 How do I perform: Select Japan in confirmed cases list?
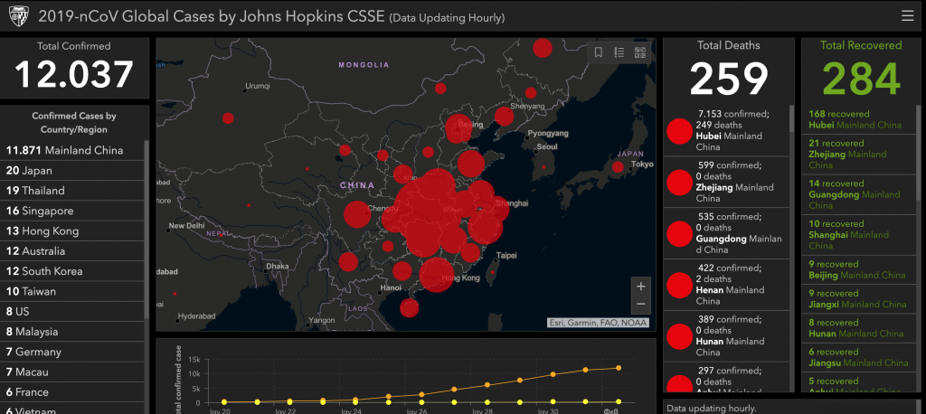29,170
